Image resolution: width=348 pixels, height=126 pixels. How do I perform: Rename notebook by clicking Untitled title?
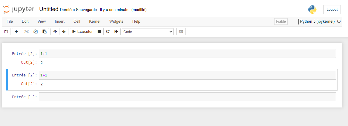pos(49,9)
